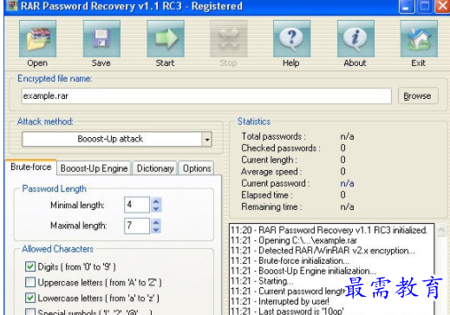This screenshot has width=450, height=315.
Task: Open Help with the question mark icon
Action: [x=291, y=39]
